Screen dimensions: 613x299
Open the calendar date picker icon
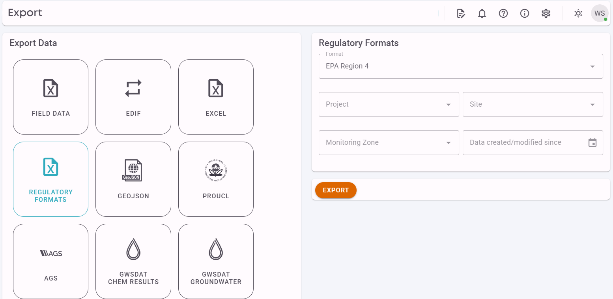(x=592, y=142)
